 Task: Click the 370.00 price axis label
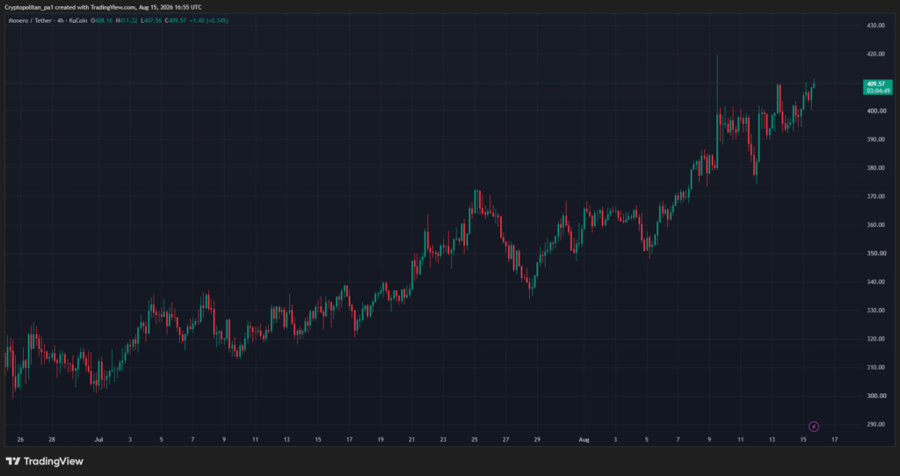pyautogui.click(x=876, y=196)
